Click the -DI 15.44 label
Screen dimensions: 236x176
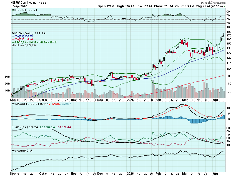63,127
